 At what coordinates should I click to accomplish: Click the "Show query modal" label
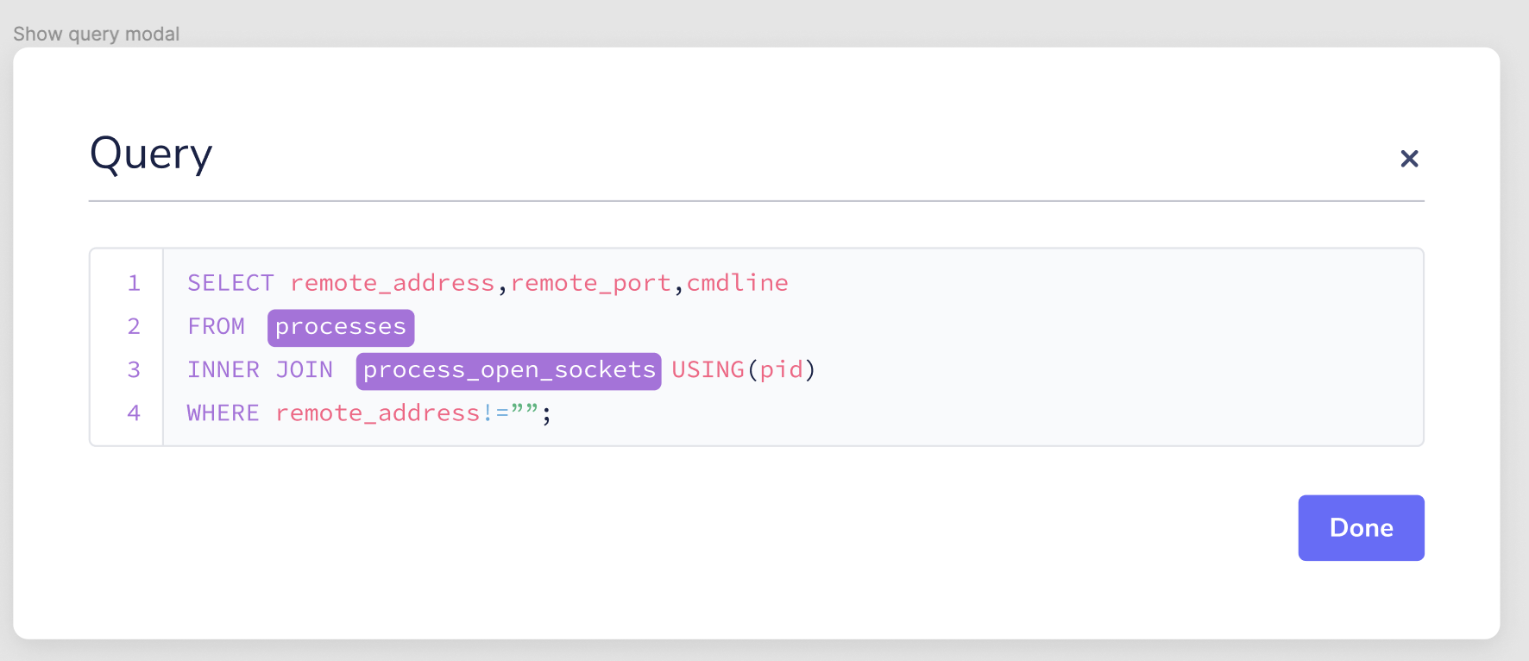97,35
